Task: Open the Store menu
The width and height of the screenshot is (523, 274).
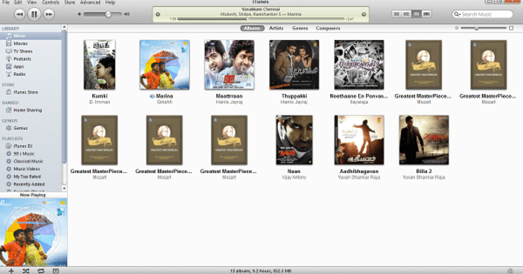Action: point(69,2)
